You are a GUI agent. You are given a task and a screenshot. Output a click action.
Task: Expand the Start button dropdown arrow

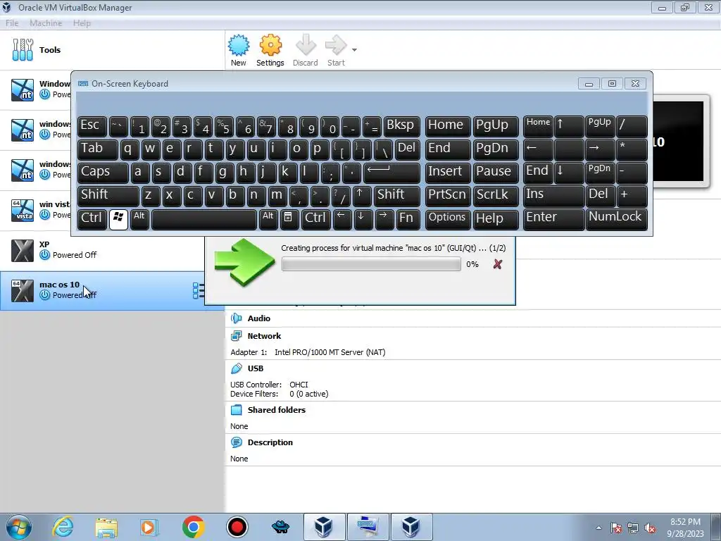pyautogui.click(x=354, y=50)
